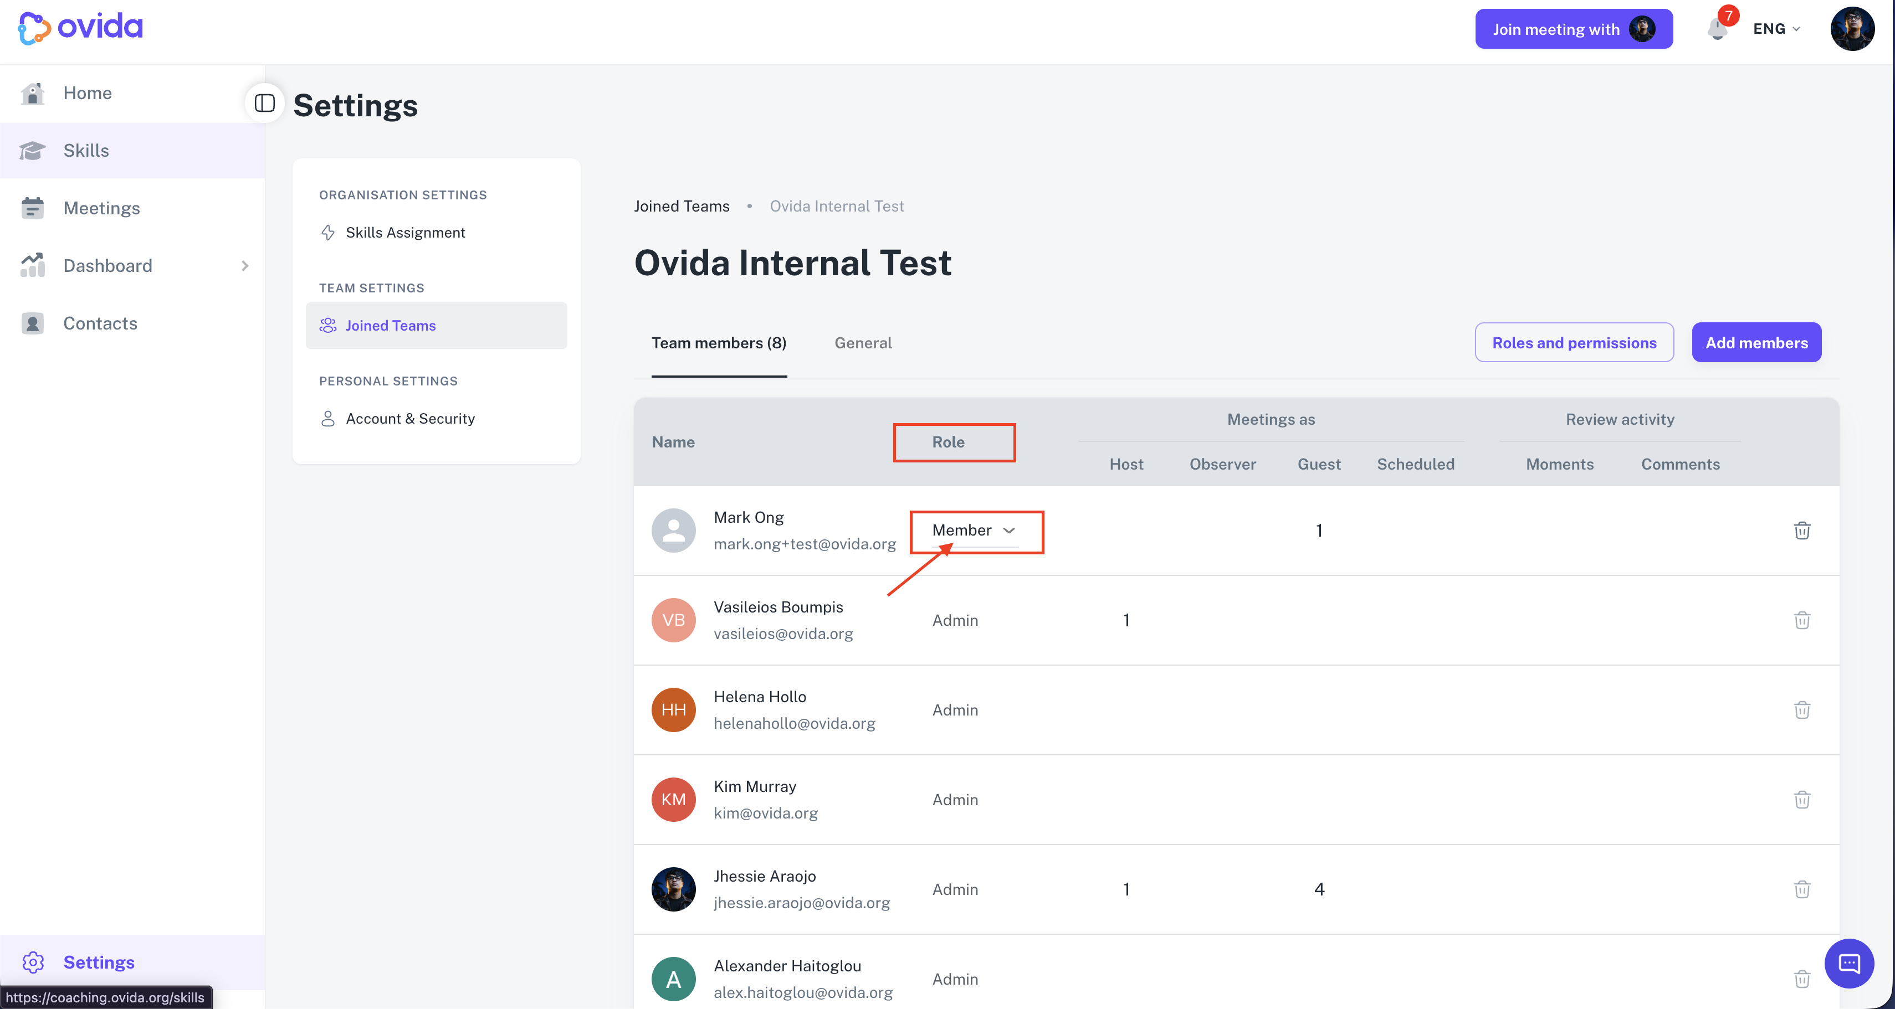Viewport: 1895px width, 1009px height.
Task: Click the Skills Assignment lightning icon
Action: coord(328,233)
